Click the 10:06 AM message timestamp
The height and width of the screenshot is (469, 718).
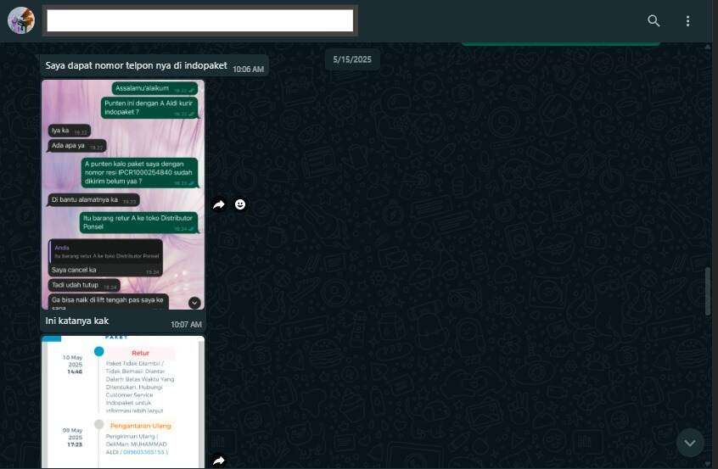[x=248, y=69]
